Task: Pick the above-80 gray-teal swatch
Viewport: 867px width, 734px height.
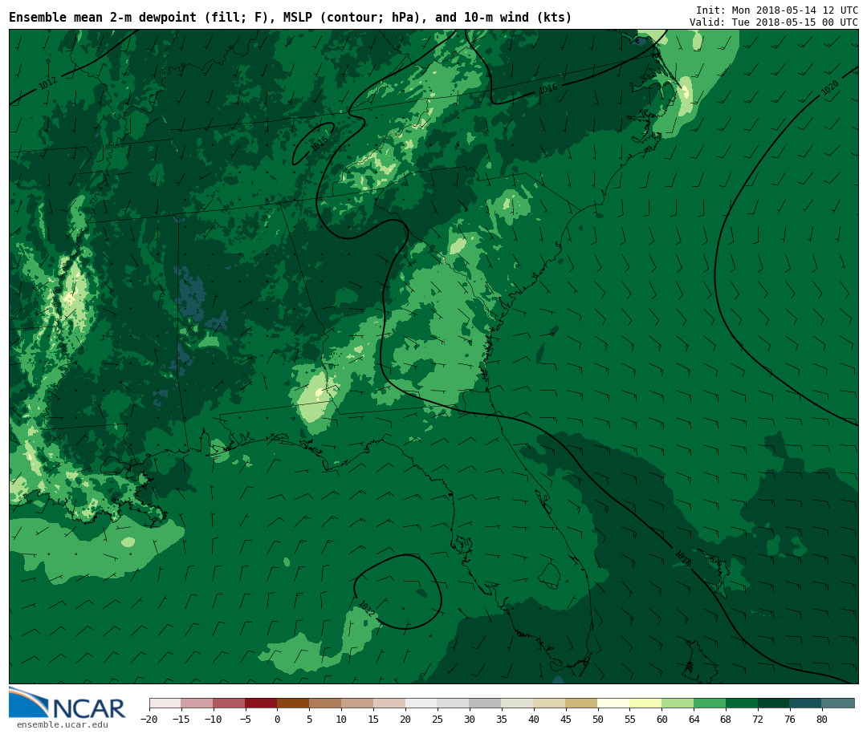Action: 839,704
